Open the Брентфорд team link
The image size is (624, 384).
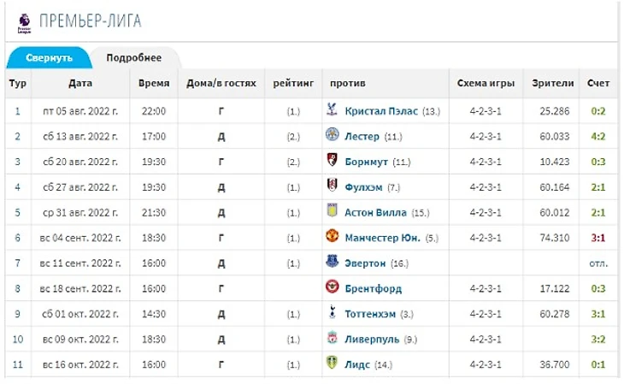(x=374, y=288)
